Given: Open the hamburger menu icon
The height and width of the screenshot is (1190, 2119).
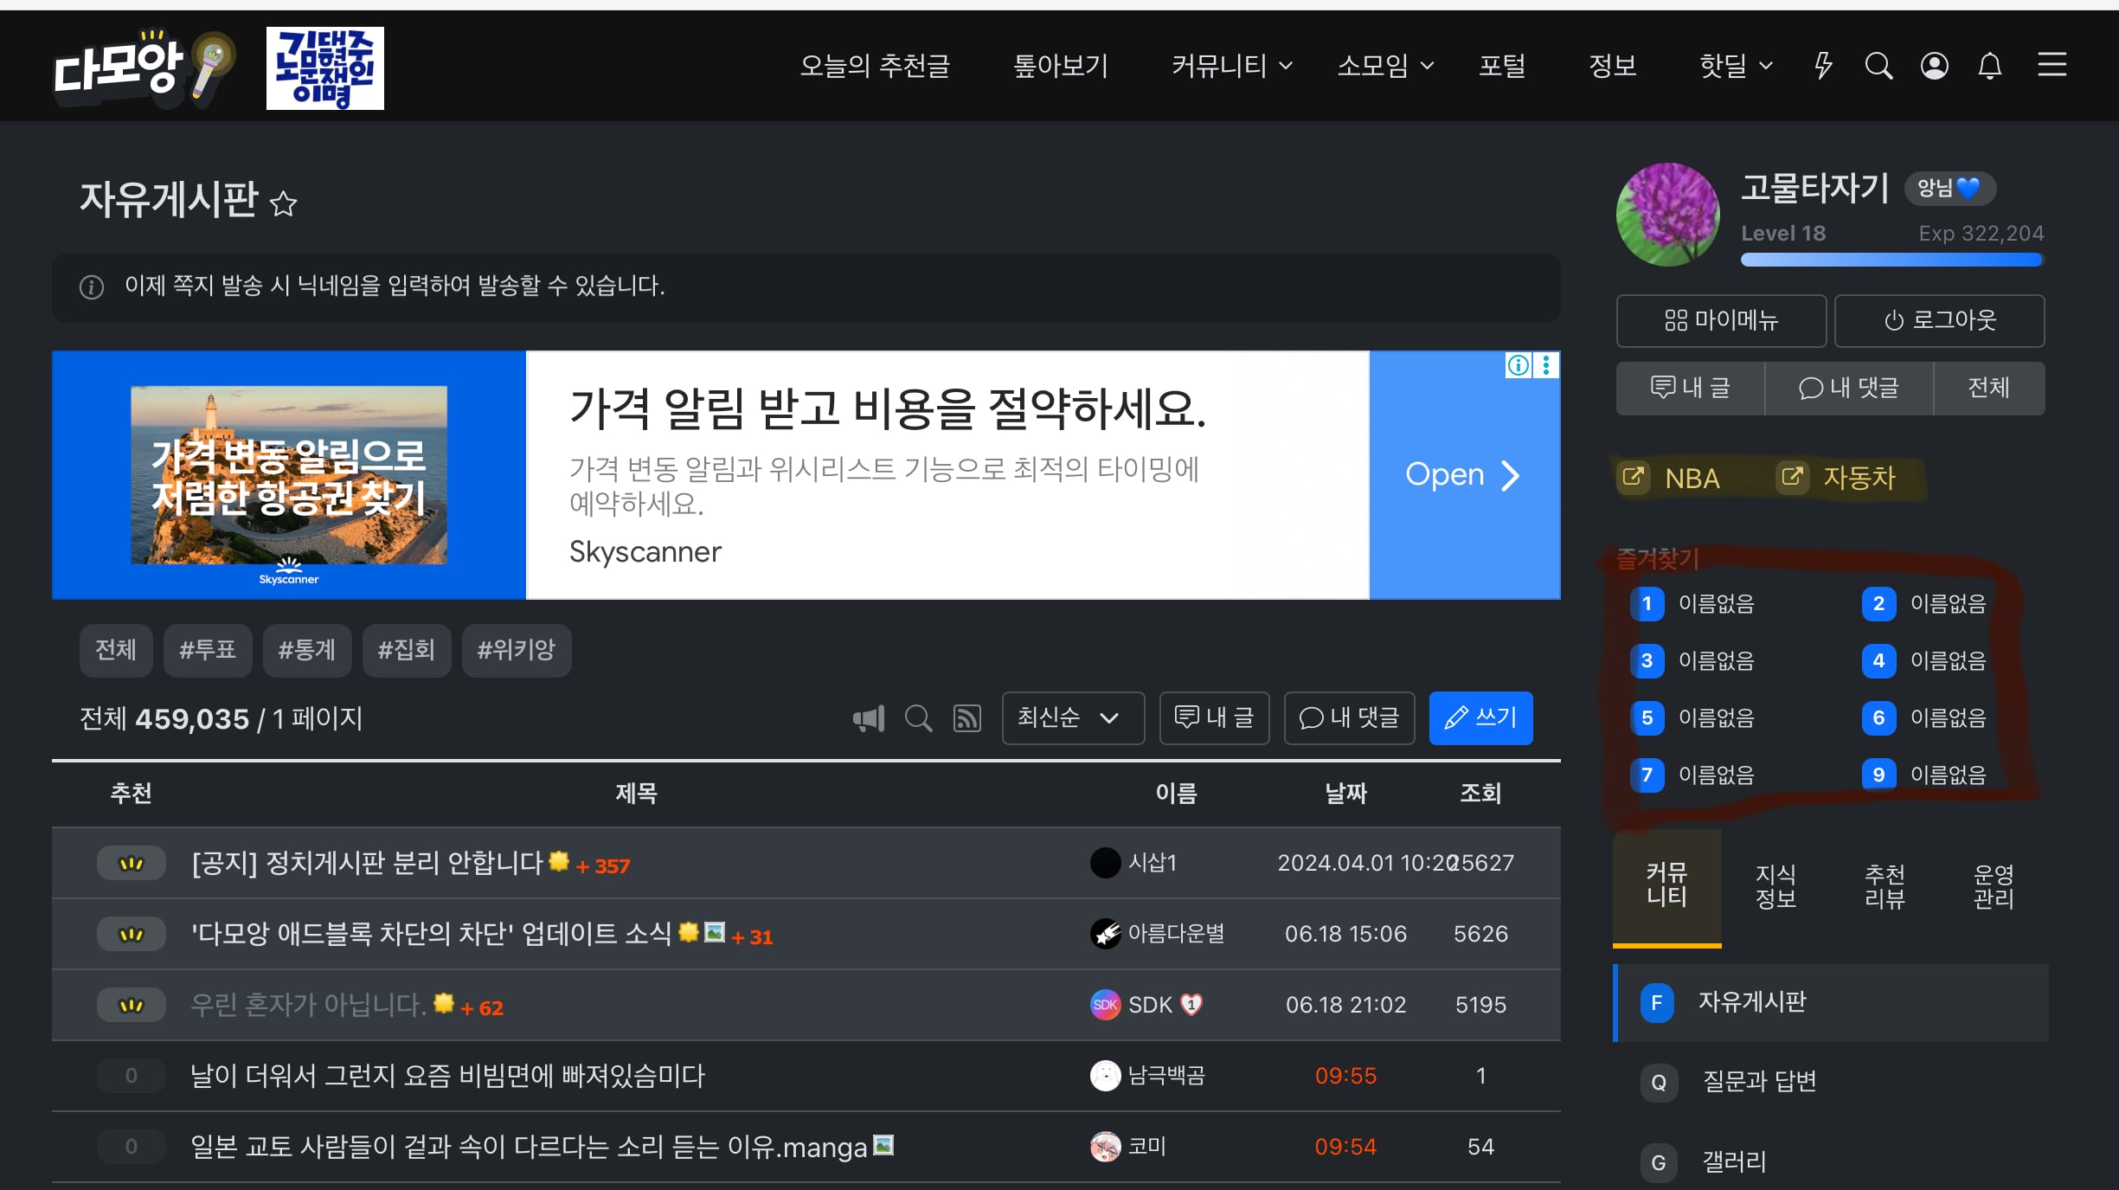Looking at the screenshot, I should tap(2052, 65).
